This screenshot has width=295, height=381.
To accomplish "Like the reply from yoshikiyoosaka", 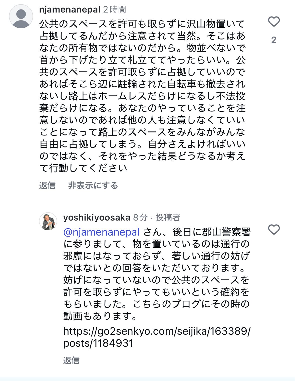I will tap(274, 230).
